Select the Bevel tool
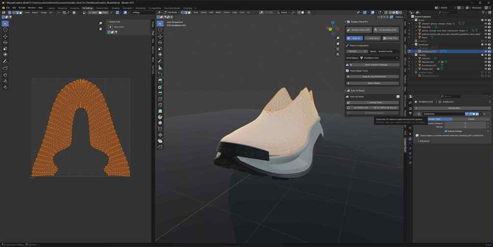Viewport: 493px width, 247px height. tap(160, 93)
